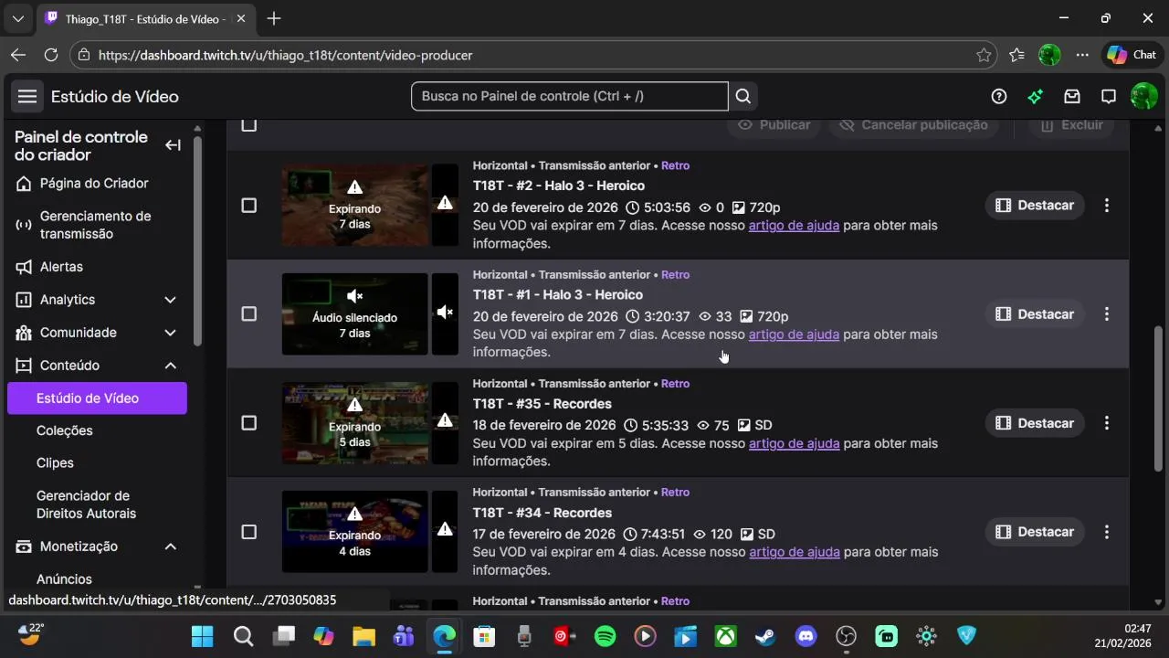Open Edge settings ellipsis menu
The width and height of the screenshot is (1169, 658).
(x=1082, y=55)
